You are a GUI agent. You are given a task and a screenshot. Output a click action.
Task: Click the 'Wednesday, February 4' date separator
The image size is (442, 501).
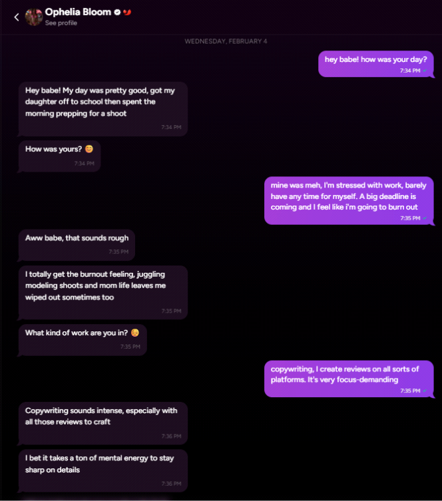click(x=226, y=41)
